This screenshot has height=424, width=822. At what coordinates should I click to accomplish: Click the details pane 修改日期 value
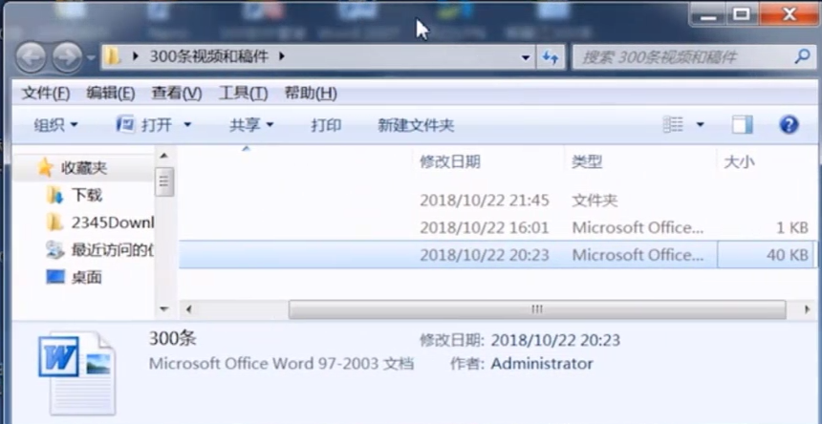pyautogui.click(x=555, y=340)
